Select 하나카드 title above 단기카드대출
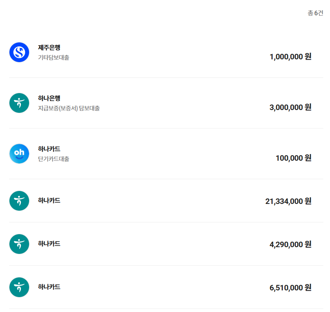The image size is (330, 312). pos(49,149)
